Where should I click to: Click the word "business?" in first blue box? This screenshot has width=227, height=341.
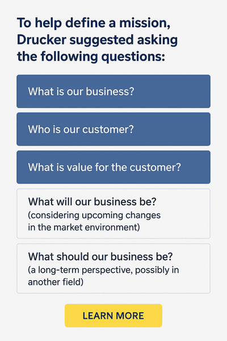coord(110,92)
